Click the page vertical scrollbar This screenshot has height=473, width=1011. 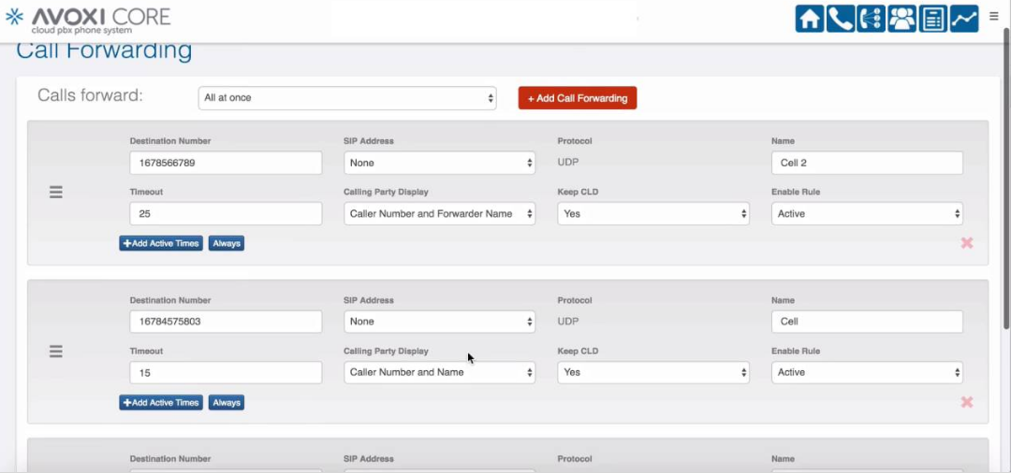[x=1006, y=187]
